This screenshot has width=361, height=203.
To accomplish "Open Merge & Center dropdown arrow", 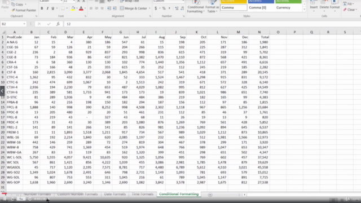I will coord(149,8).
